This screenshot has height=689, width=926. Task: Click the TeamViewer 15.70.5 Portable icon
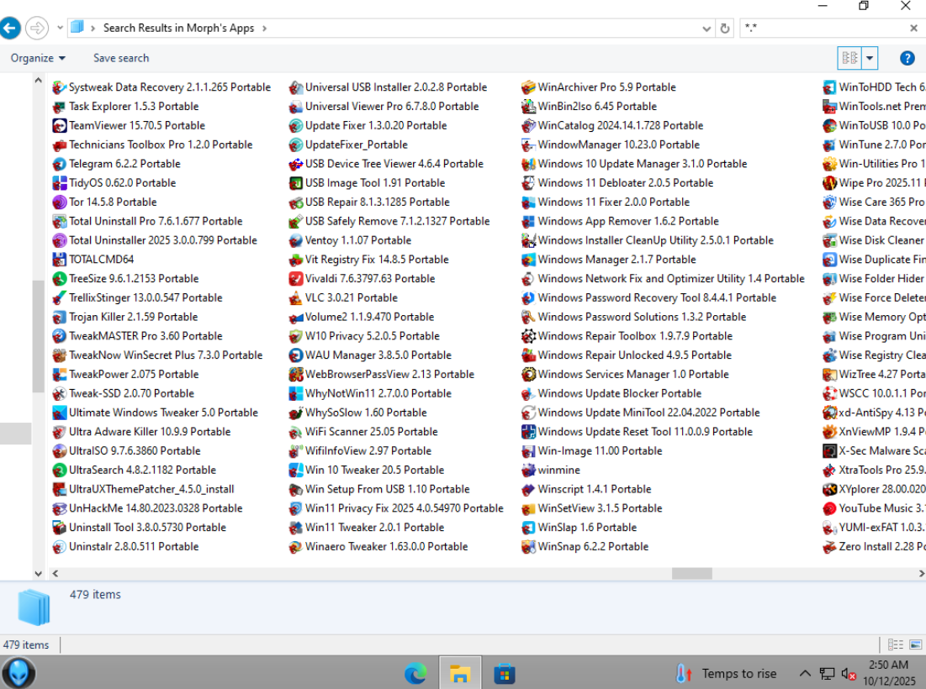click(x=59, y=126)
